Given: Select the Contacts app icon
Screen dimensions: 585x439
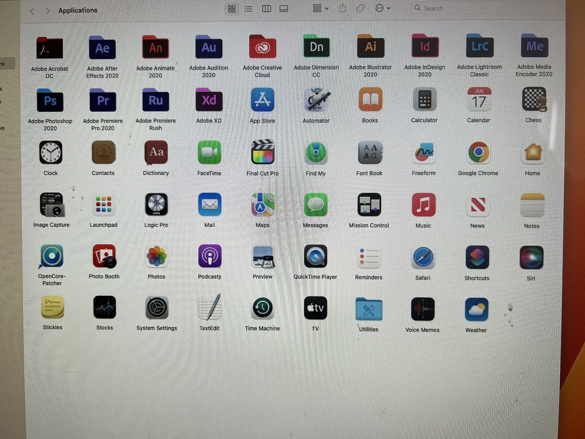Looking at the screenshot, I should click(x=103, y=152).
